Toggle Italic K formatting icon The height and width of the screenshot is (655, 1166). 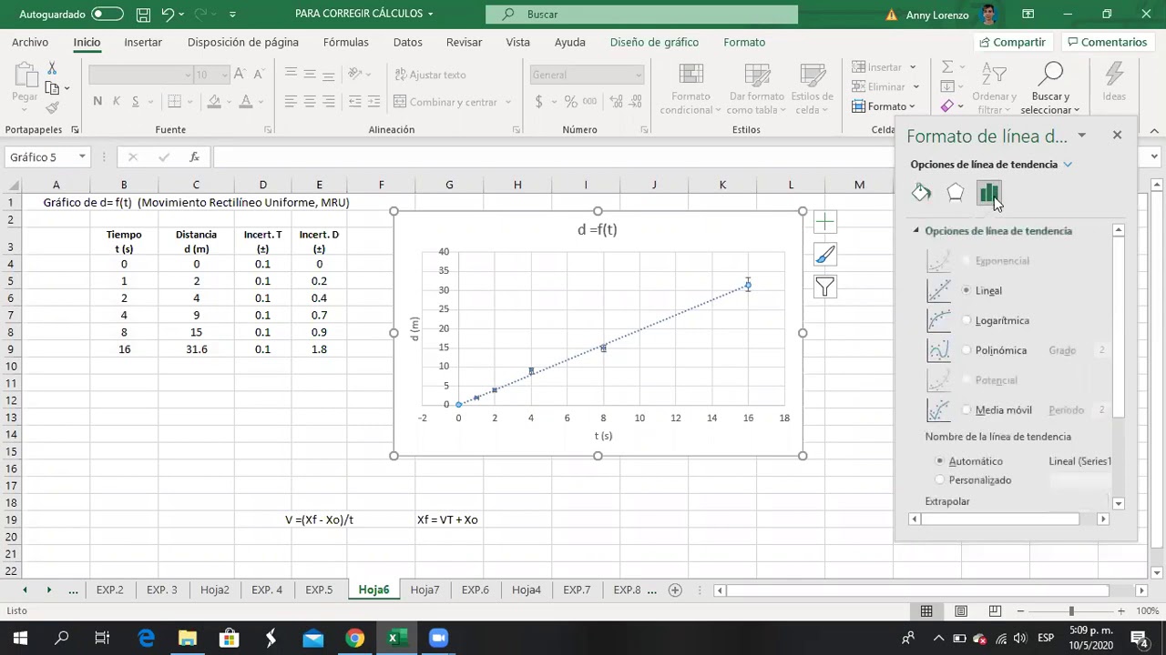click(116, 101)
